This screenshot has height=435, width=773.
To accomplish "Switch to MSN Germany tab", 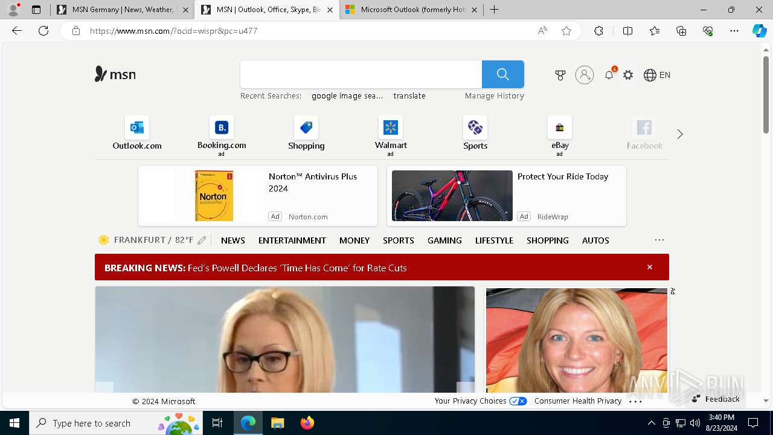I will (x=123, y=10).
